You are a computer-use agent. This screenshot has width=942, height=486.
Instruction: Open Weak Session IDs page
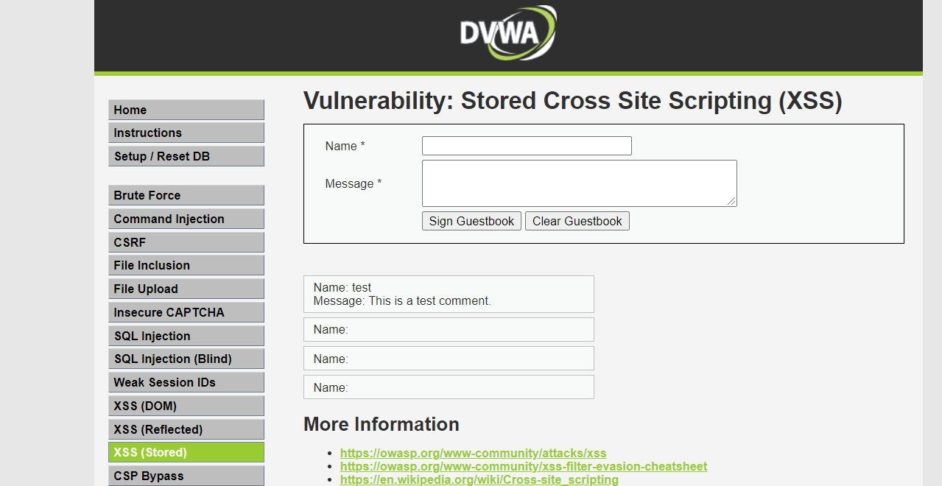coord(186,382)
